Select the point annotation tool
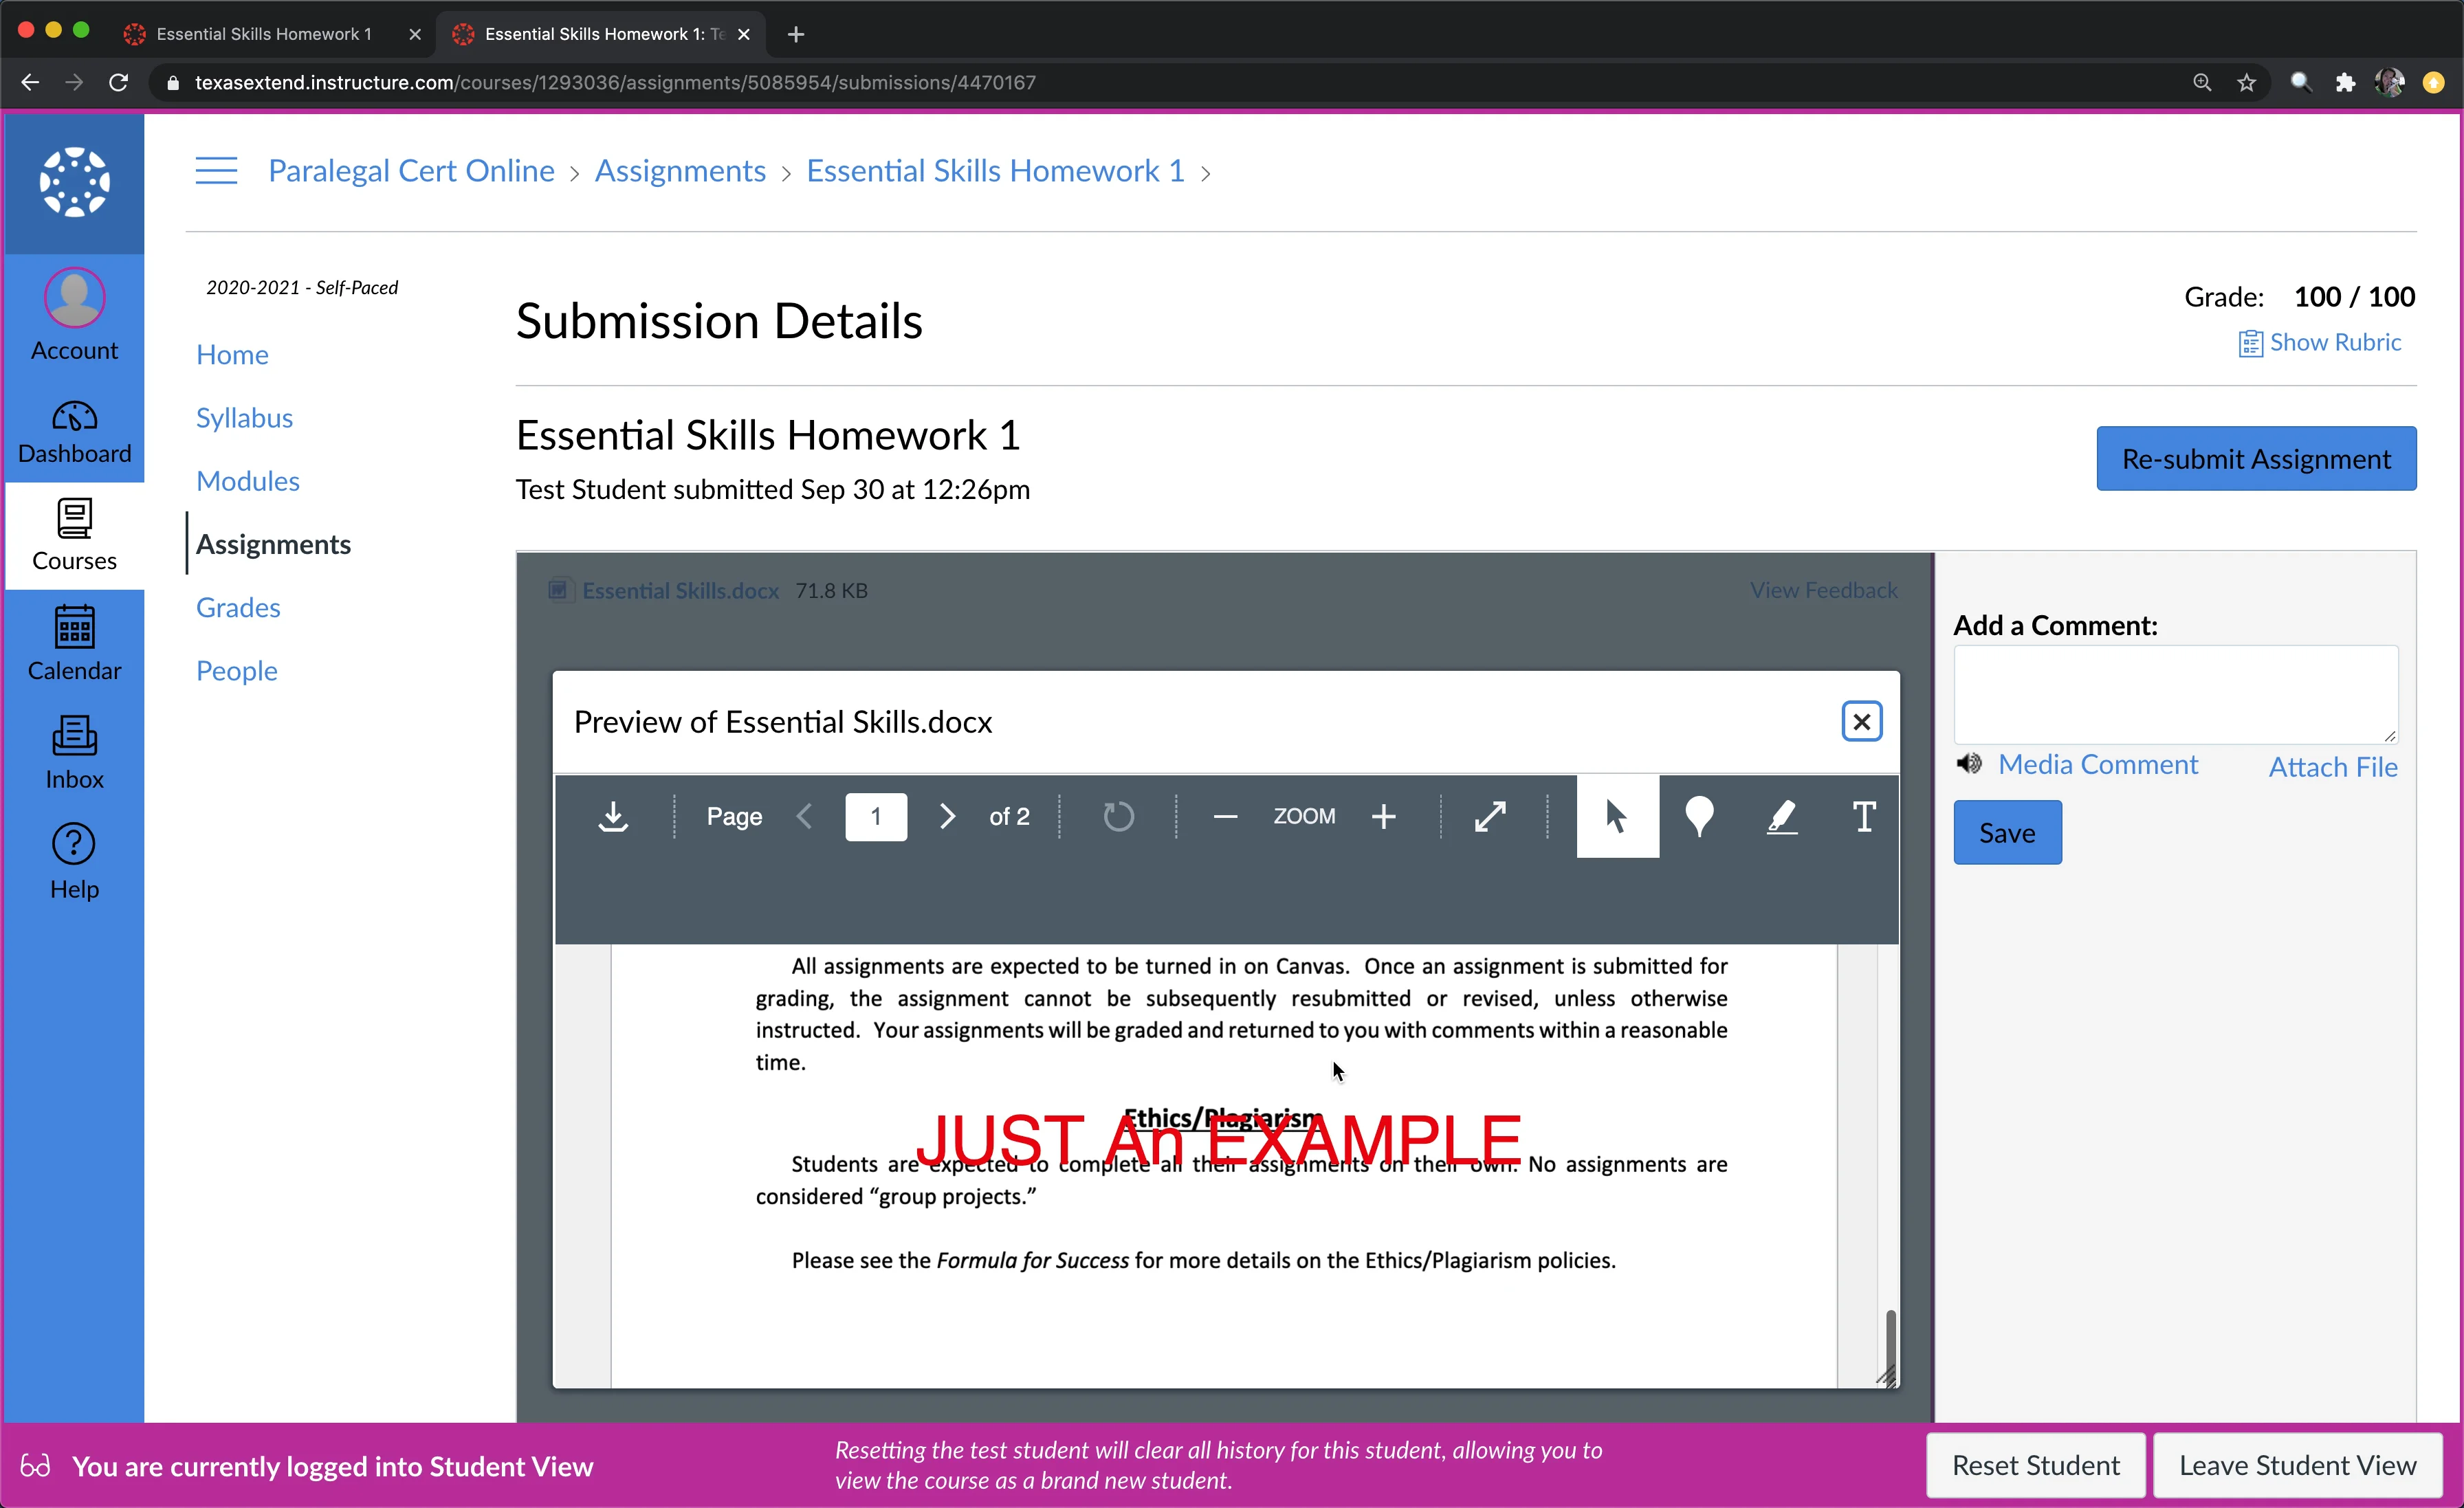Viewport: 2464px width, 1508px height. tap(1699, 816)
